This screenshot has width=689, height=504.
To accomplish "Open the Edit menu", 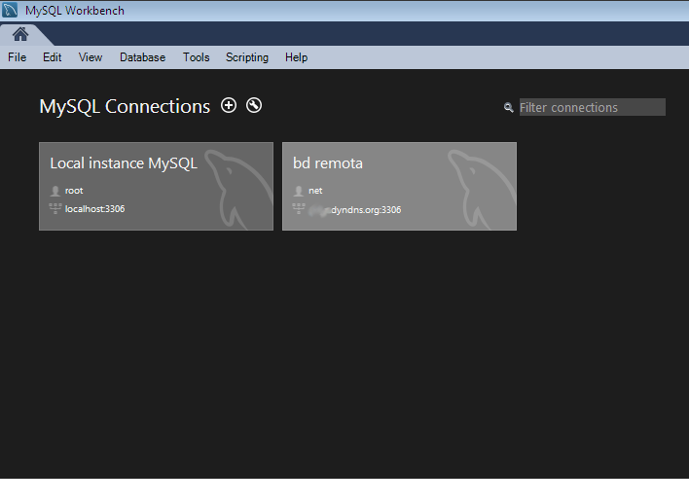I will pos(52,57).
